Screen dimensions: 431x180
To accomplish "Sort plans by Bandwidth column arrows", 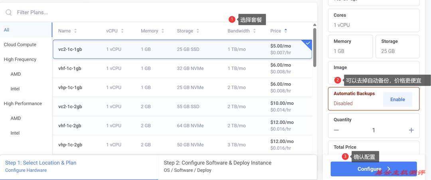I will coord(254,31).
